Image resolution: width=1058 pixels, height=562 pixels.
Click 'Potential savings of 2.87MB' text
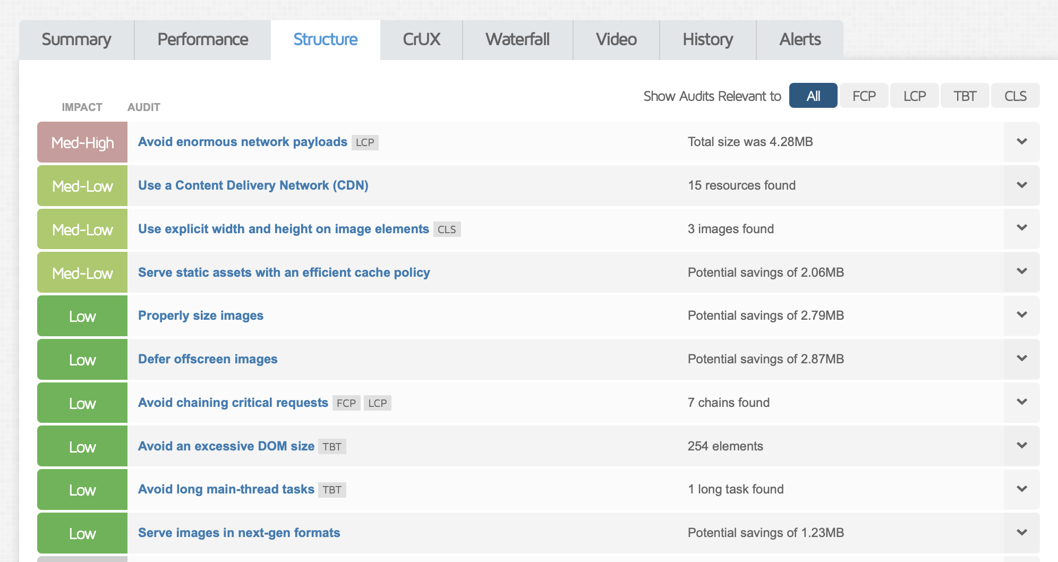[x=766, y=359]
